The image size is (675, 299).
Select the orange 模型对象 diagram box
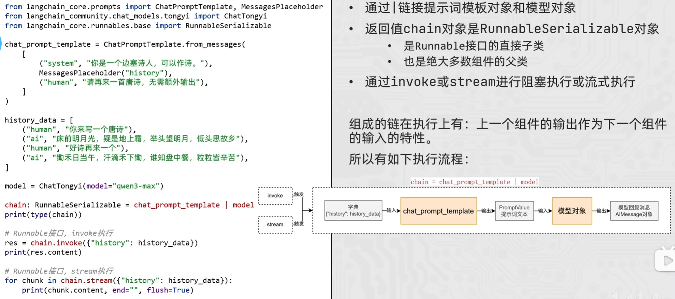(x=572, y=211)
